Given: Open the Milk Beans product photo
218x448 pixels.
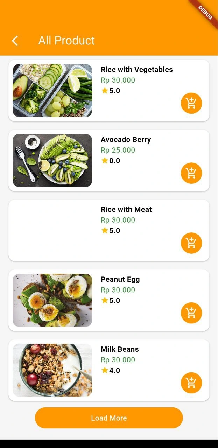Looking at the screenshot, I should tap(52, 370).
